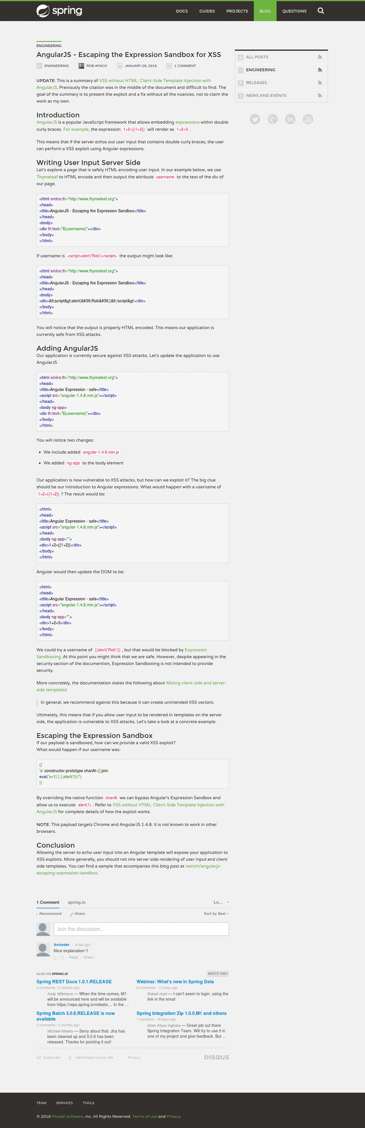Screen dimensions: 365x1128
Task: Click the Spring logo
Action: coord(59,10)
